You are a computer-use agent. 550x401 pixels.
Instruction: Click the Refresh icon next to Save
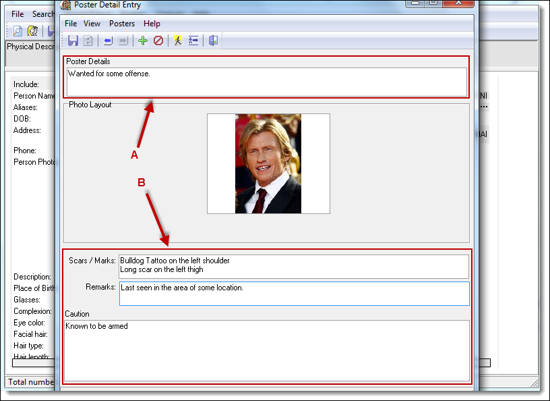click(x=88, y=41)
